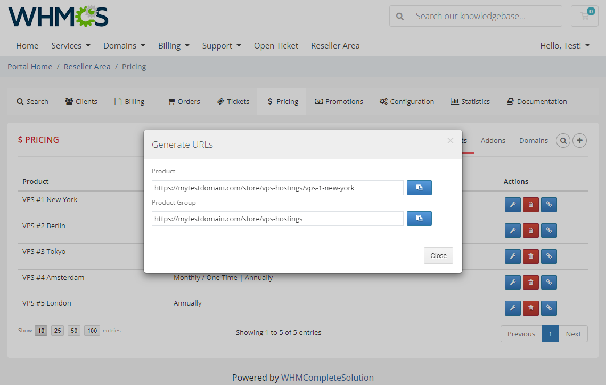606x385 pixels.
Task: Edit pricing for VPS #1 New York
Action: pyautogui.click(x=512, y=204)
